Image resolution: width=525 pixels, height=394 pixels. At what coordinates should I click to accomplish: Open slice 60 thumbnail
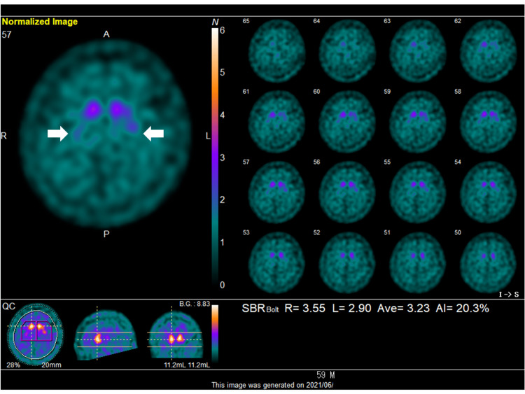point(347,122)
